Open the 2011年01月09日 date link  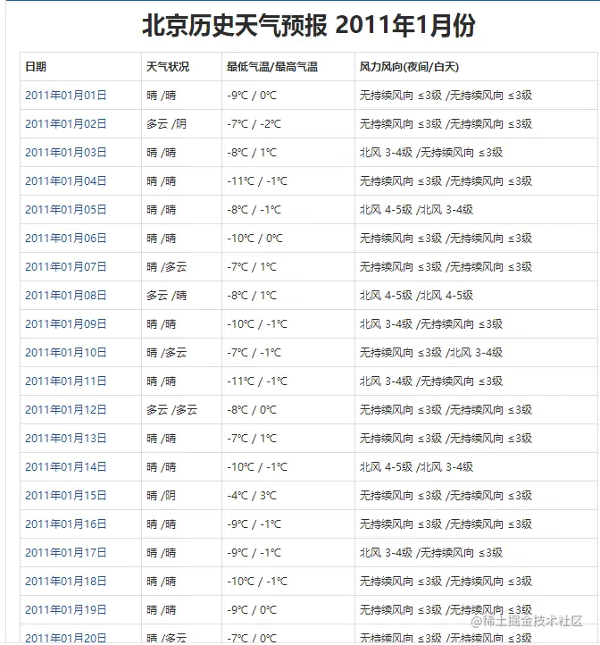click(66, 324)
